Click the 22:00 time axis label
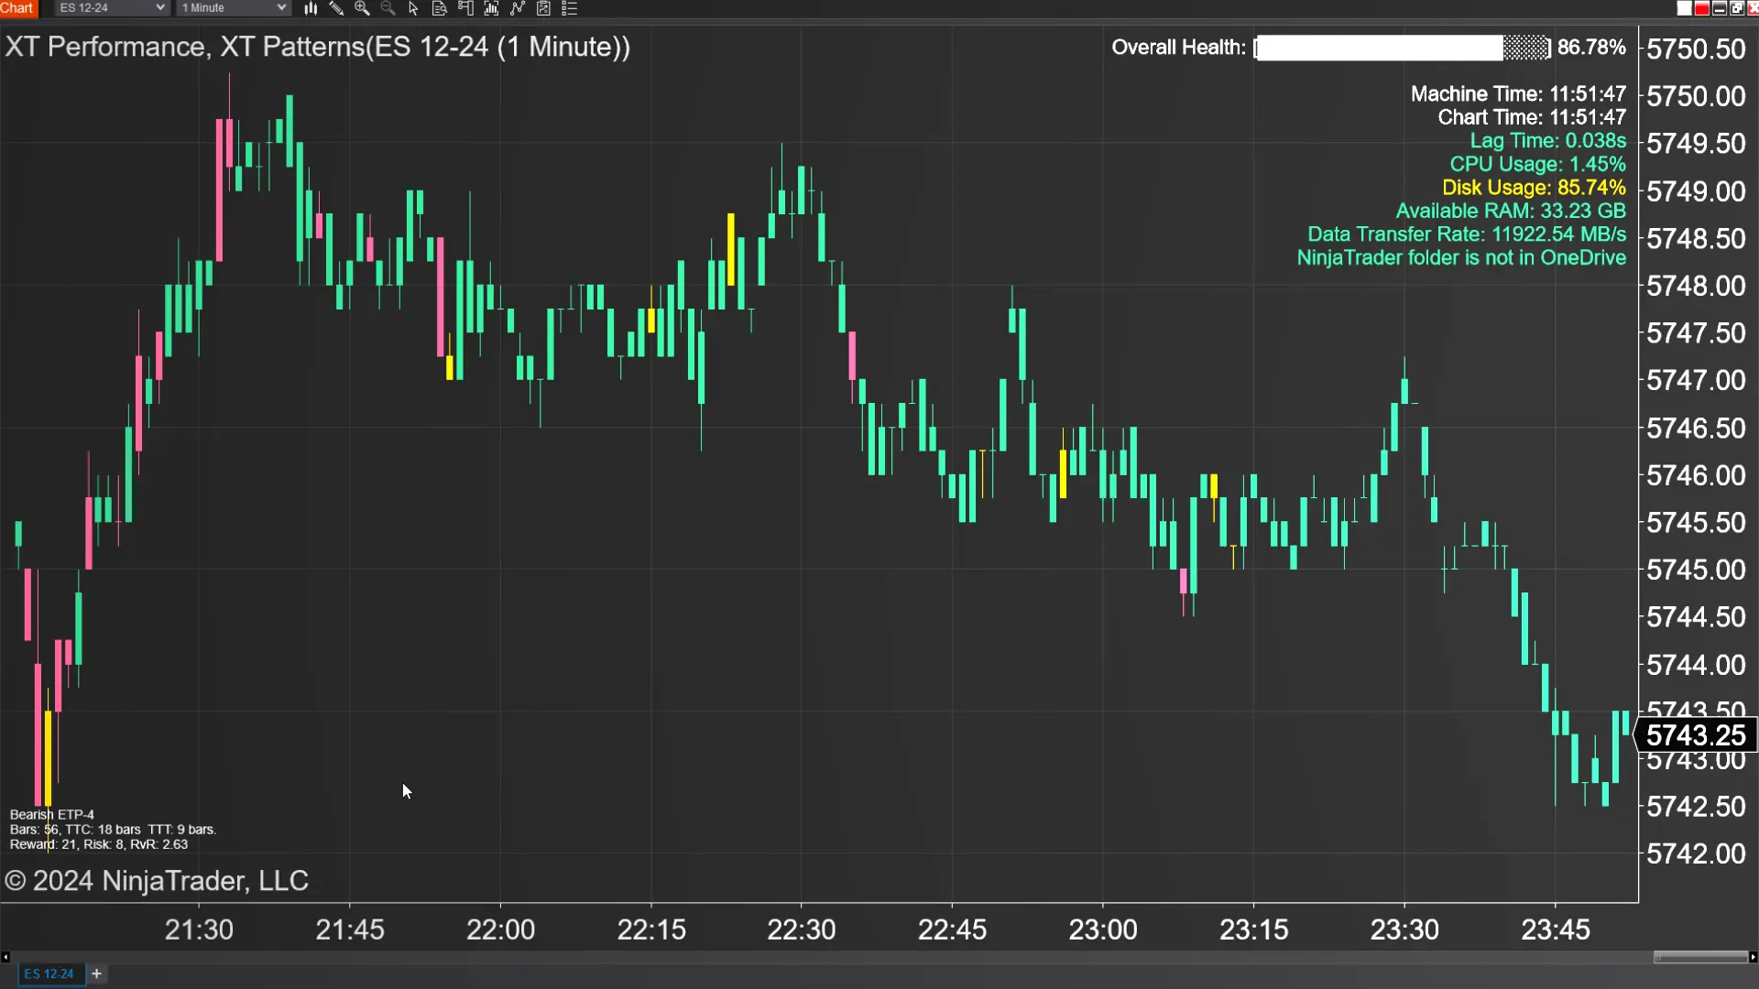Image resolution: width=1759 pixels, height=989 pixels. coord(500,929)
